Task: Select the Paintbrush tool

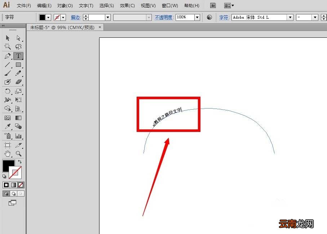Action: pos(8,73)
